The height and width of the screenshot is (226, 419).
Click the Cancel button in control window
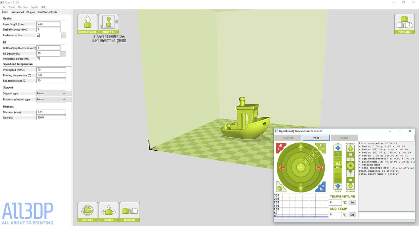[344, 138]
